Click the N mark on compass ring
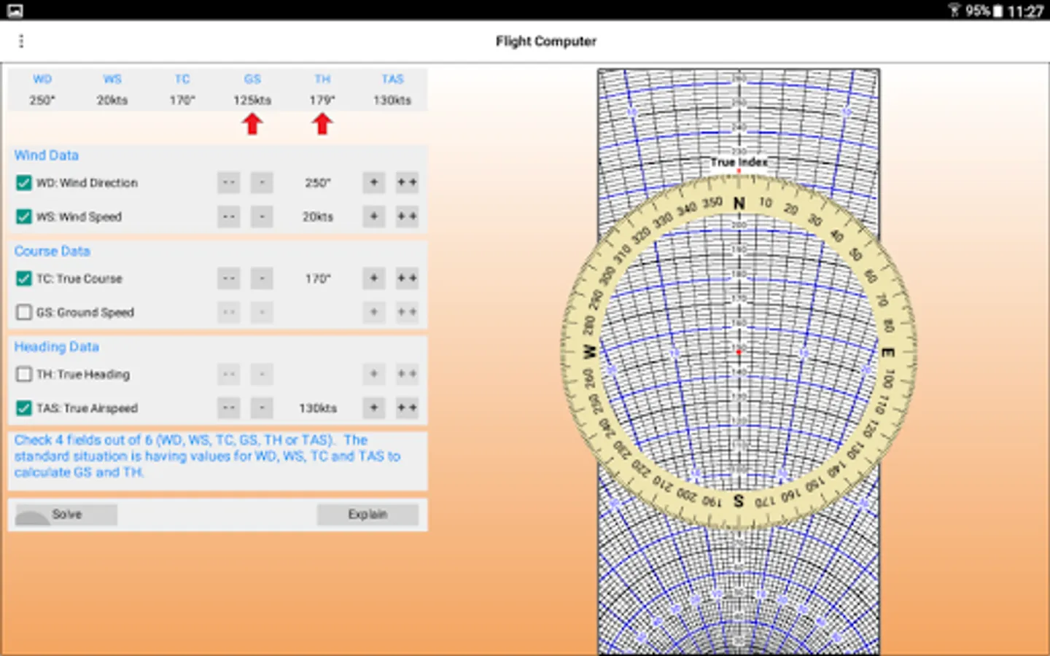1050x656 pixels. point(739,203)
